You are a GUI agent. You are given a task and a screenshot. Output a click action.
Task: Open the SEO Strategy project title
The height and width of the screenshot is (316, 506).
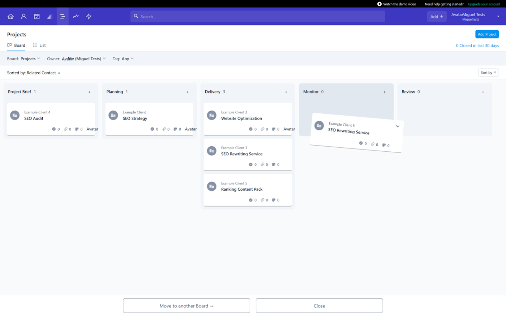coord(135,118)
